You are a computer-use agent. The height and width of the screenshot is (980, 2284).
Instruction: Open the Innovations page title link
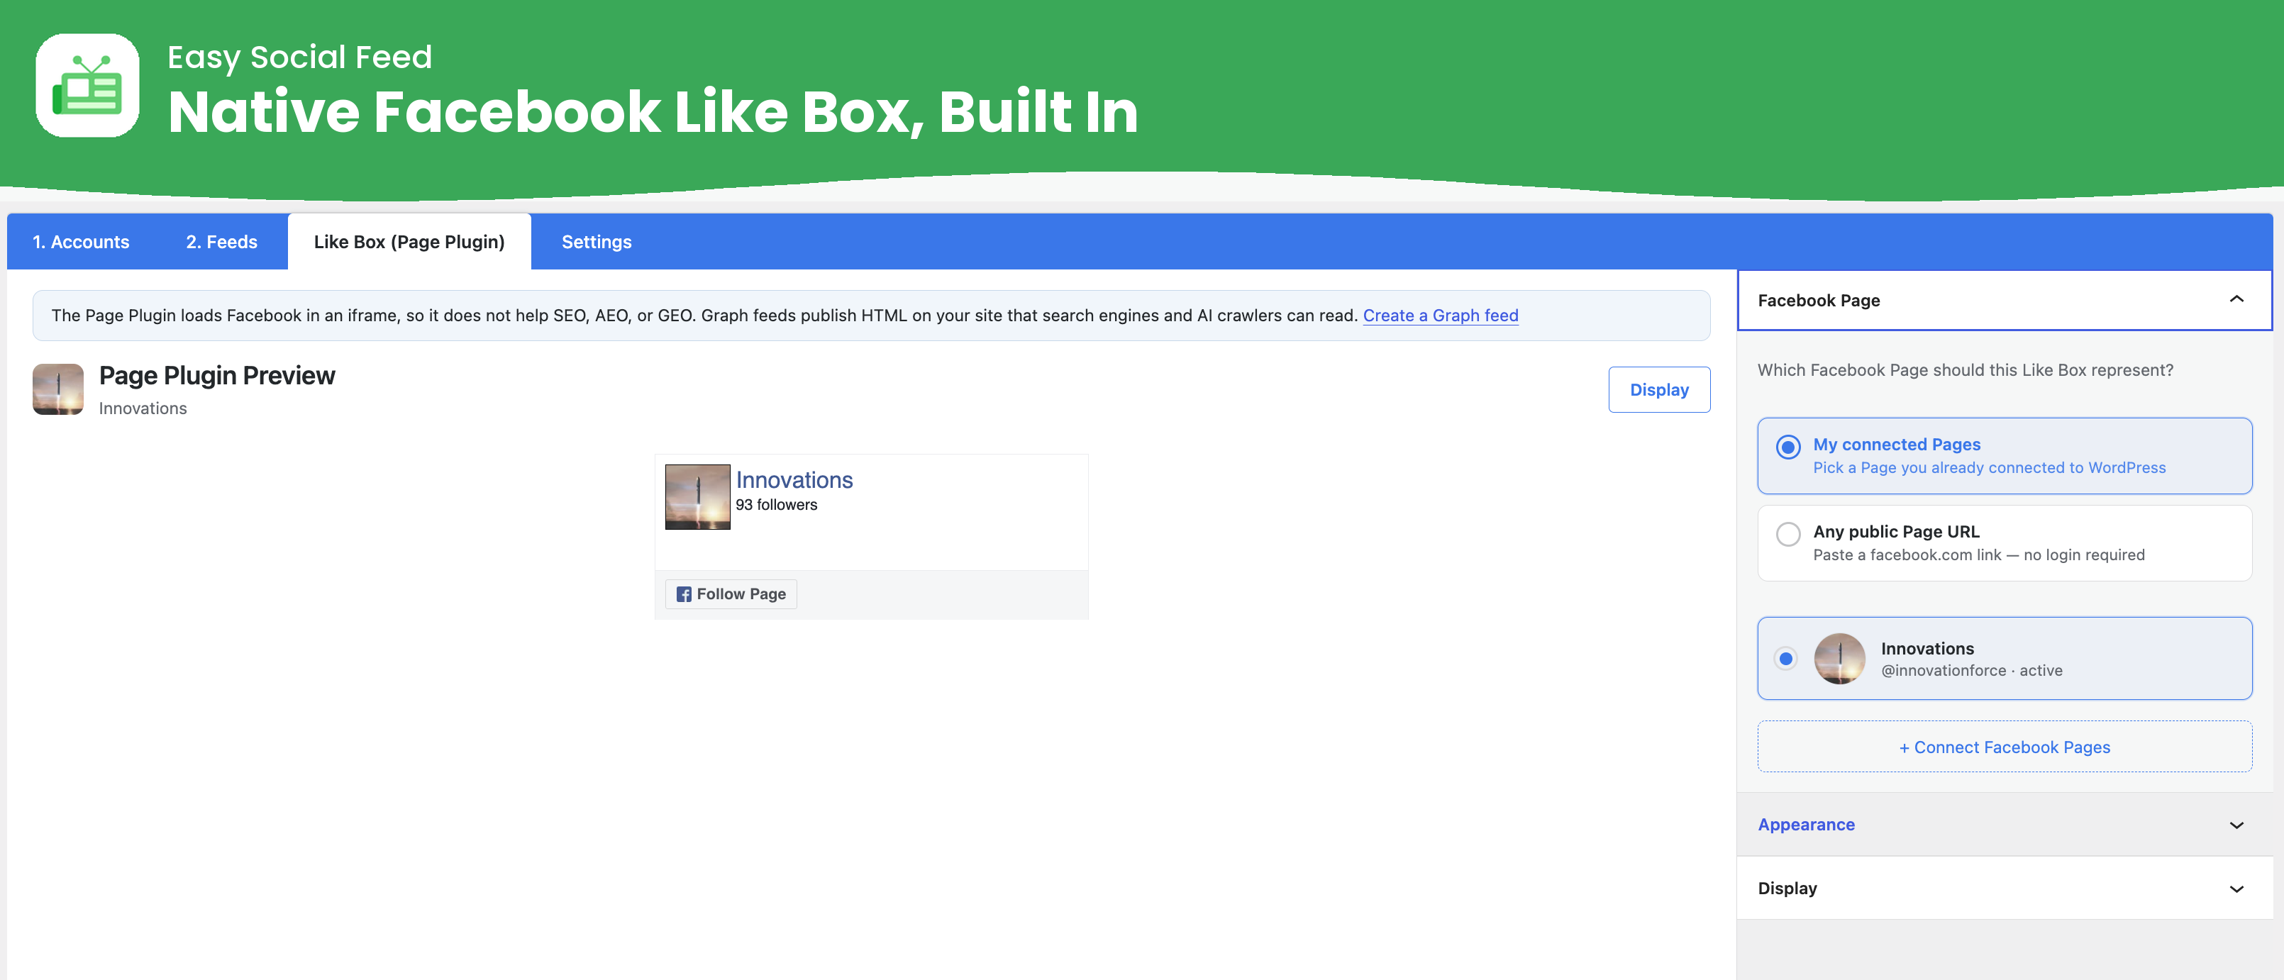[794, 480]
